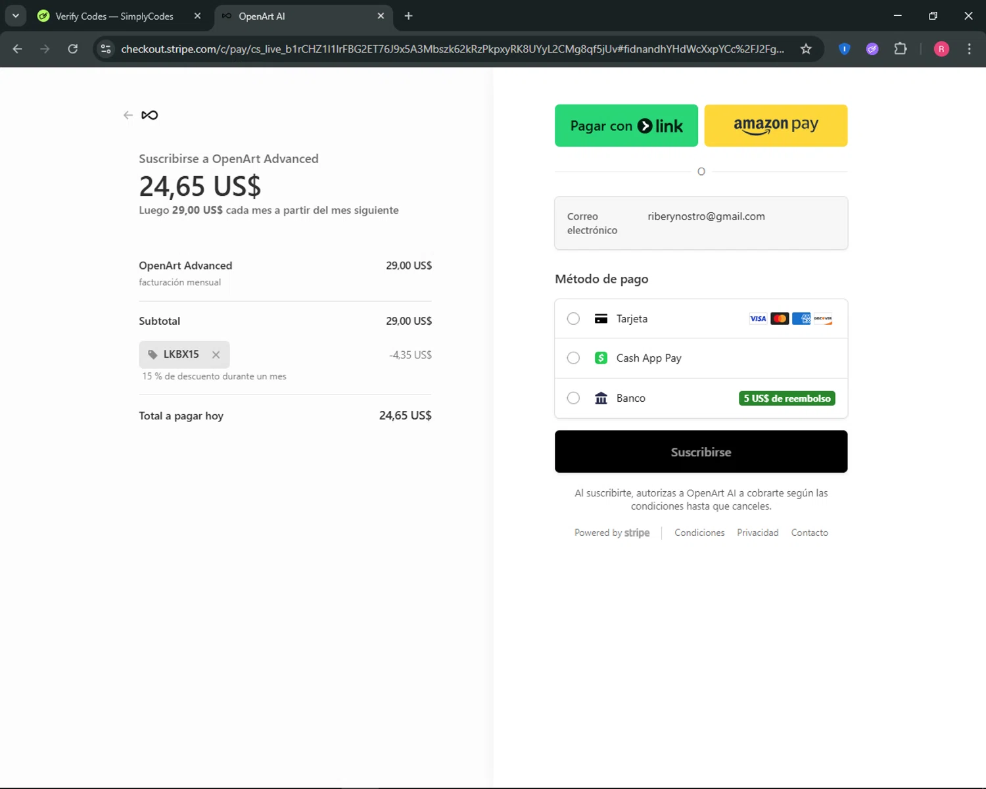Click the Visa card logo
986x789 pixels.
758,319
